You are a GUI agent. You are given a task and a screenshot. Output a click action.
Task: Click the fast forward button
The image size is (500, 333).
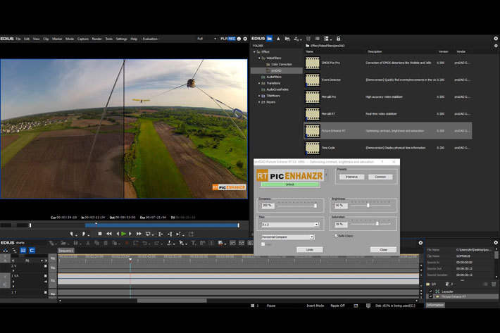139,234
